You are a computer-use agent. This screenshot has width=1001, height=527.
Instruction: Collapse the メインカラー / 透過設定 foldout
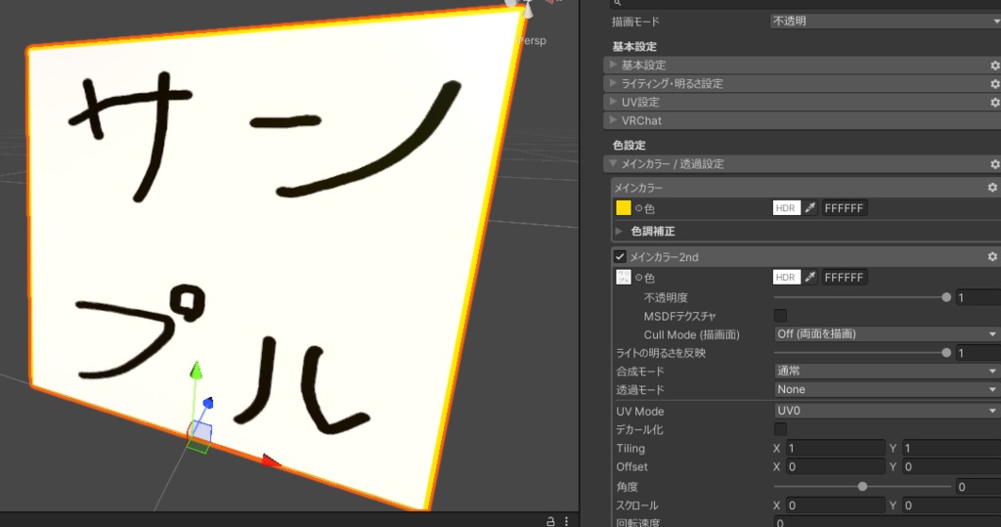613,163
